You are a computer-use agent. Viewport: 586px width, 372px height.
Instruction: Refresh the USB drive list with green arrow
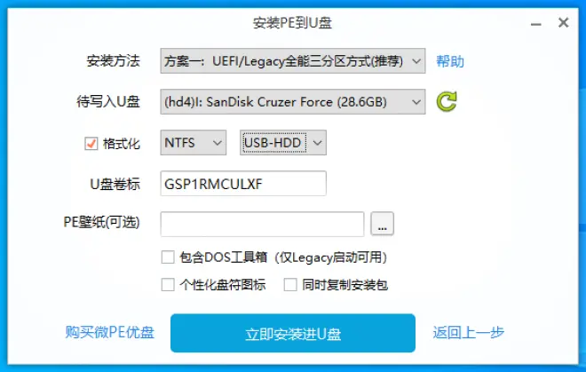coord(447,101)
